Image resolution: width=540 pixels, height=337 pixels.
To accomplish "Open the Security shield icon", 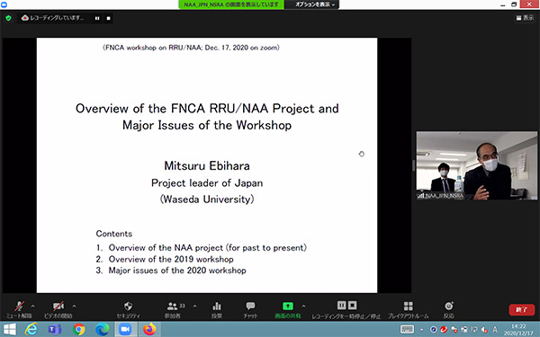I will tap(128, 306).
